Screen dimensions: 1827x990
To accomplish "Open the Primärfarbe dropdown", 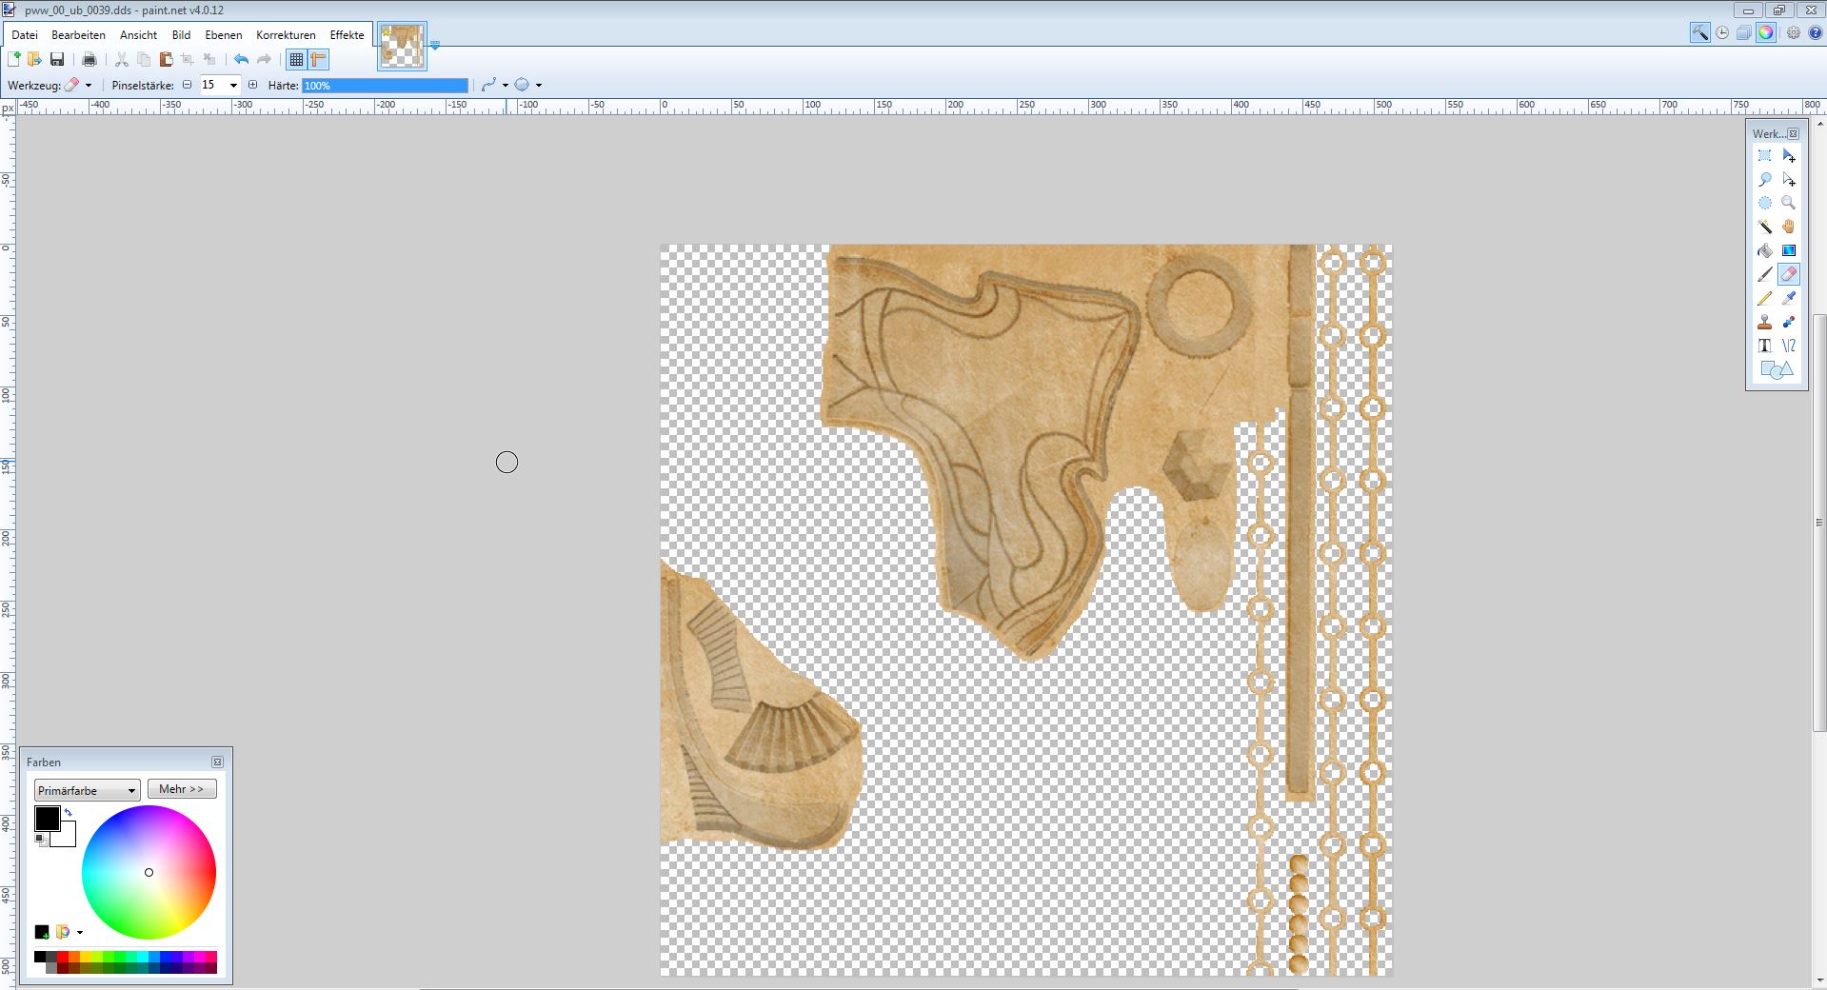I will pos(87,790).
